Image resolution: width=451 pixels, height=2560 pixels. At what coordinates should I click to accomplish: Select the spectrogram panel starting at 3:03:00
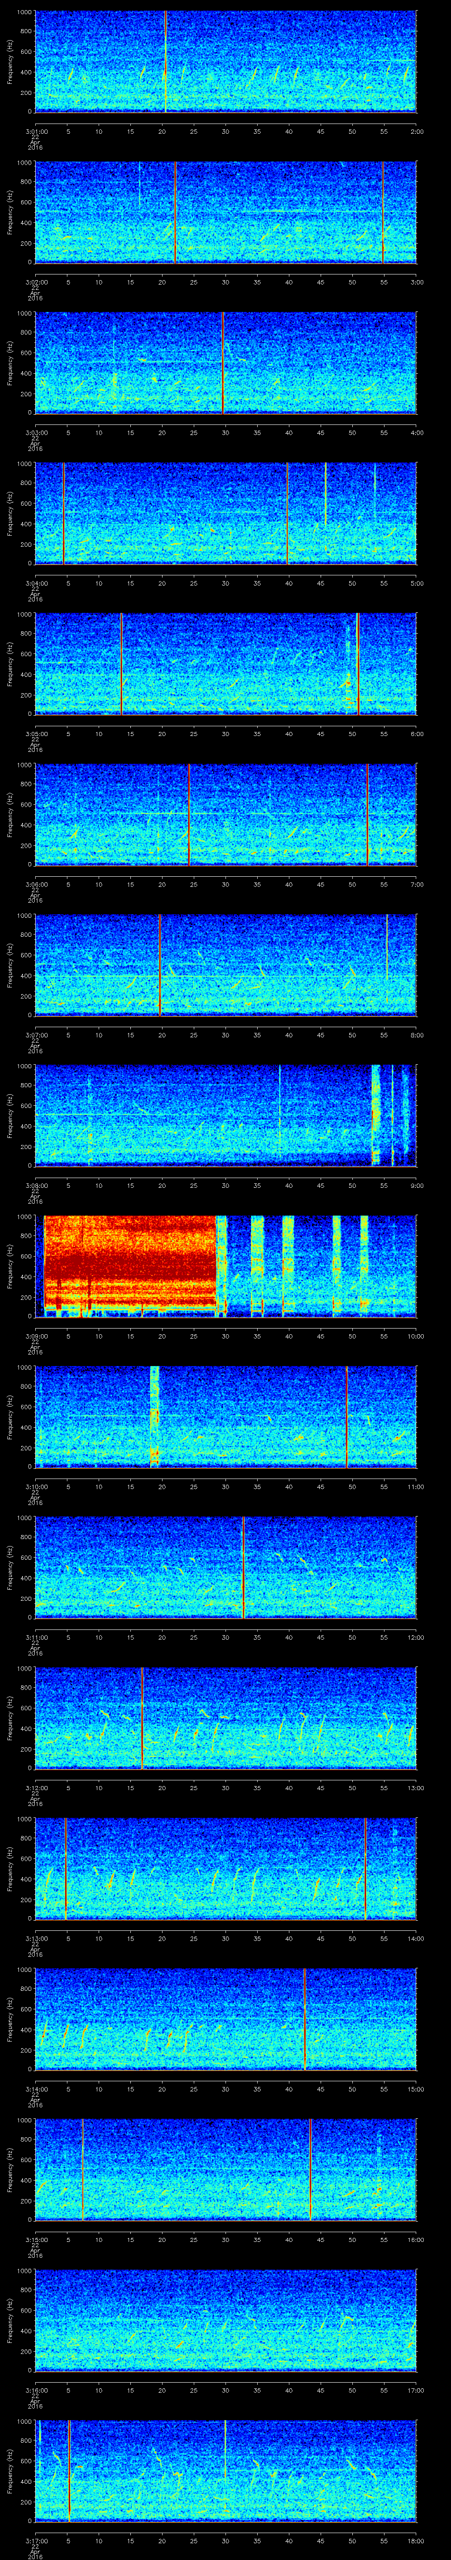click(225, 363)
